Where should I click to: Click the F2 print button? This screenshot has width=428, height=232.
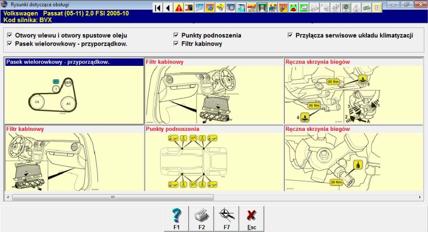coord(201,219)
